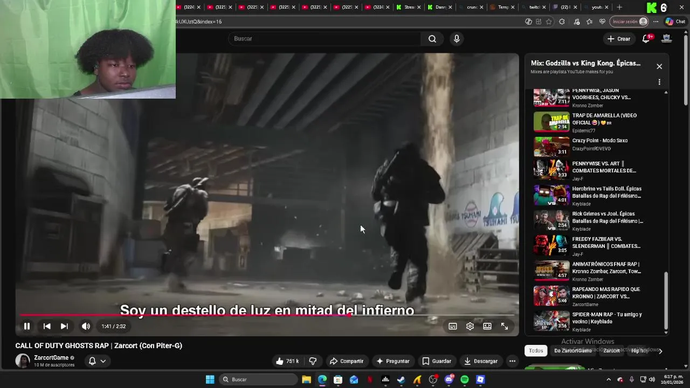Open Windows Start menu
690x388 pixels.
(x=210, y=379)
